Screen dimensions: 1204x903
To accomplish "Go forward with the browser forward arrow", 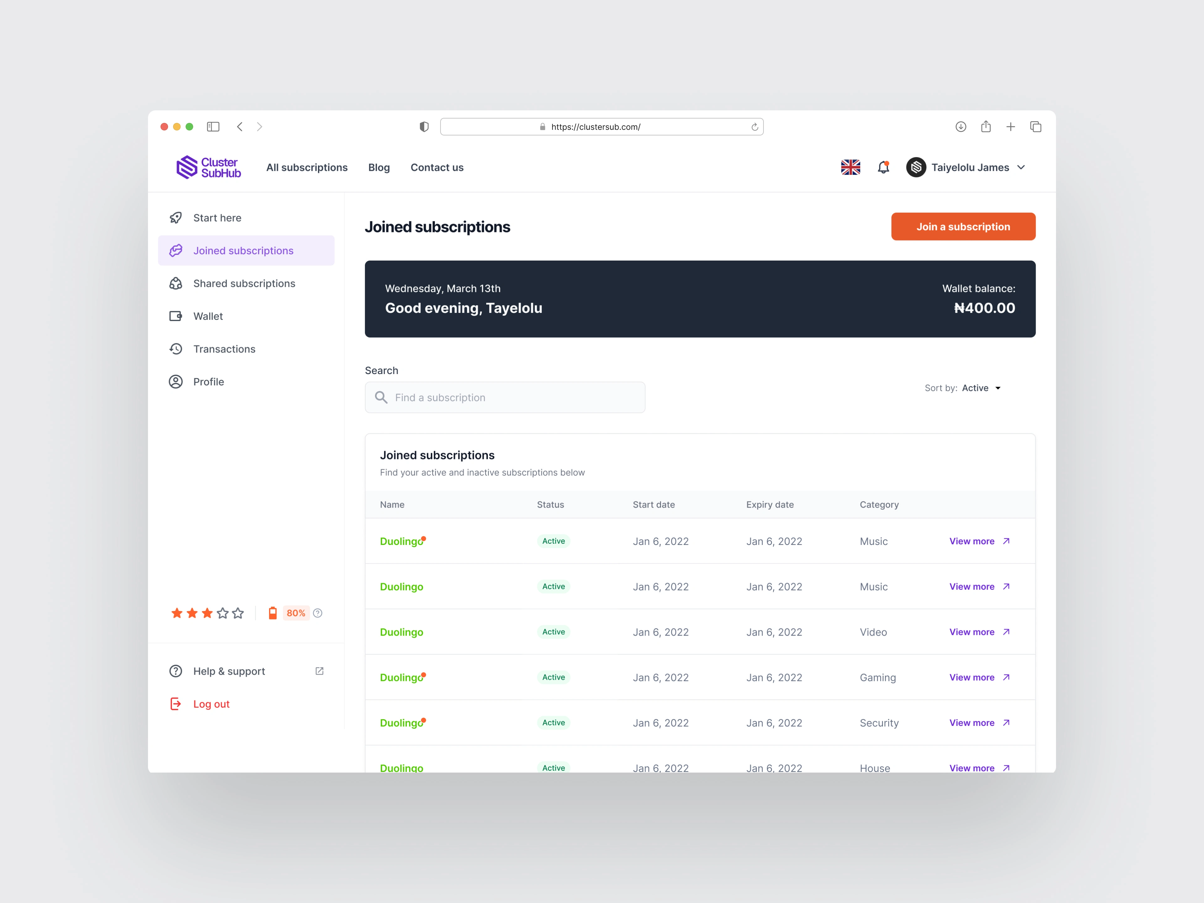I will pos(260,127).
